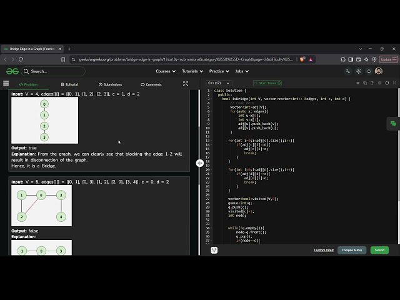Screen dimensions: 400x300
Task: Fold the while loop at line 34
Action: [211, 228]
